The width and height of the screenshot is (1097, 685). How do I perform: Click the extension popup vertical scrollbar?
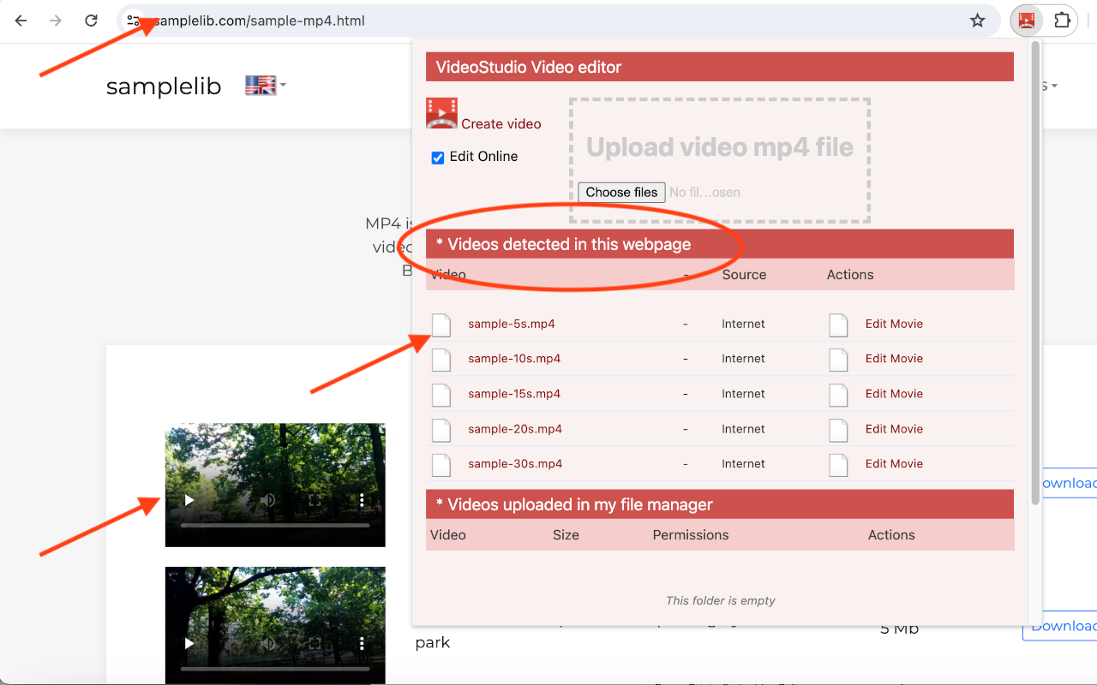point(1035,272)
